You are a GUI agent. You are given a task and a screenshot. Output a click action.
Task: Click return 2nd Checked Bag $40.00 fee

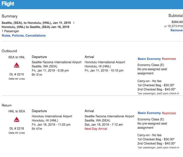click(x=156, y=143)
